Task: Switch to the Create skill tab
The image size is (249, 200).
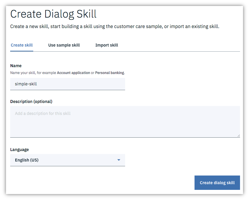Action: [x=22, y=45]
